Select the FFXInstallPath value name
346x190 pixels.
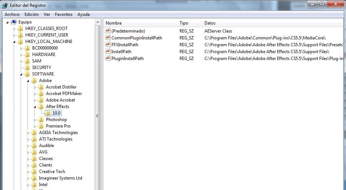point(125,45)
